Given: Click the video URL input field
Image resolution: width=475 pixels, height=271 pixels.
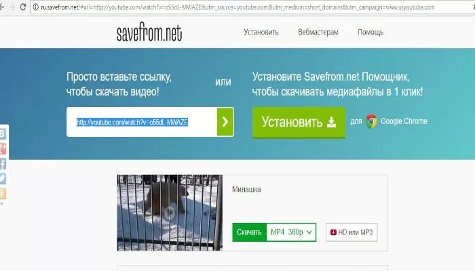Looking at the screenshot, I should pyautogui.click(x=142, y=122).
